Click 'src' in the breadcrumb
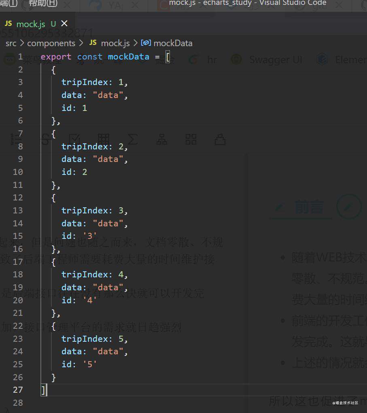The image size is (367, 413). click(11, 43)
